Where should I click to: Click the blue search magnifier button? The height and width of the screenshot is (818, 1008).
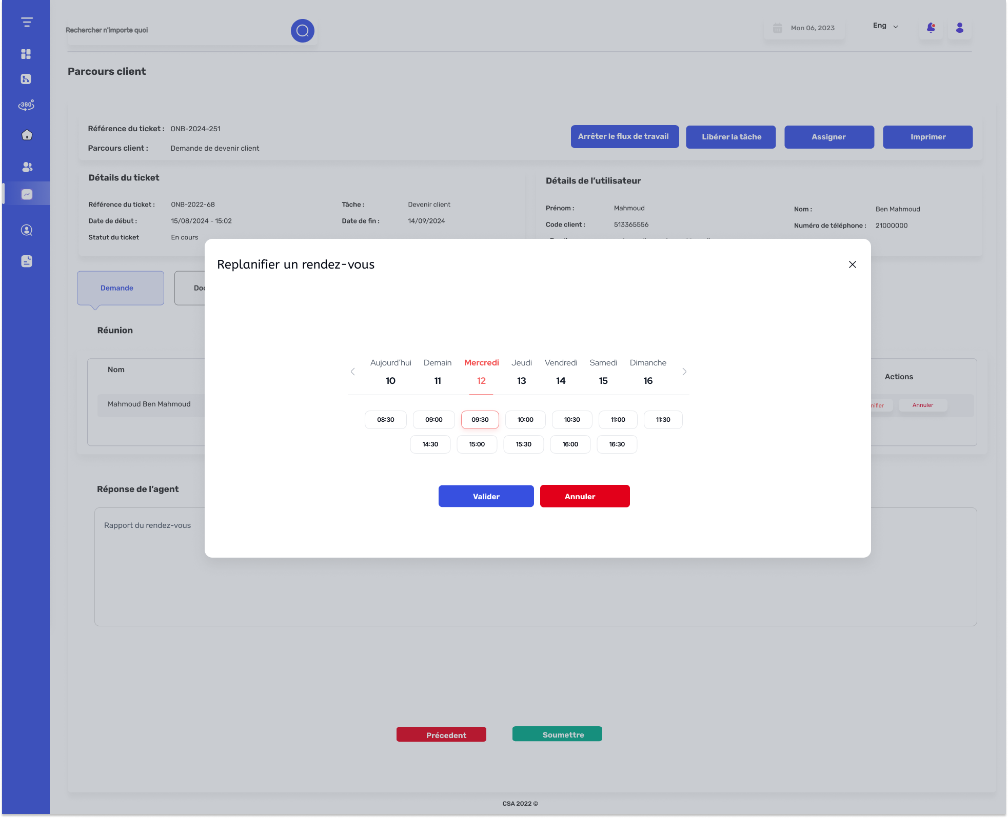point(303,31)
